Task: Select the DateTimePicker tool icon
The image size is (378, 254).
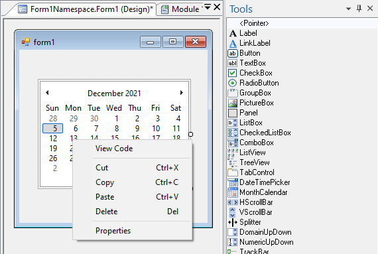Action: pyautogui.click(x=233, y=182)
